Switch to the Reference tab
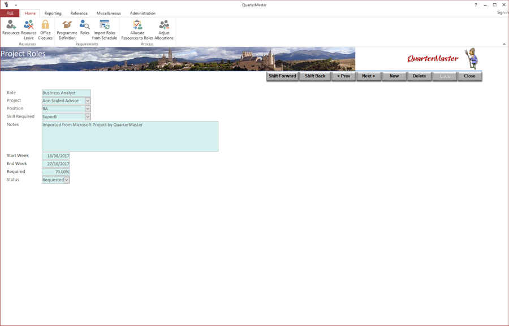Viewport: 509px width, 326px height. 79,14
